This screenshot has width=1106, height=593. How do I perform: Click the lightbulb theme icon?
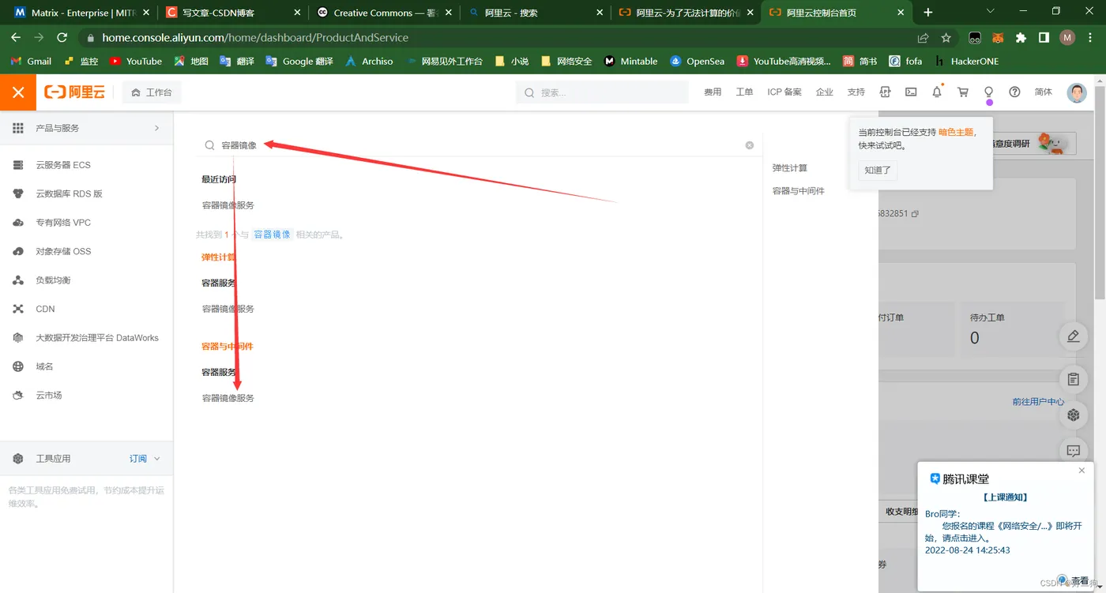click(988, 92)
